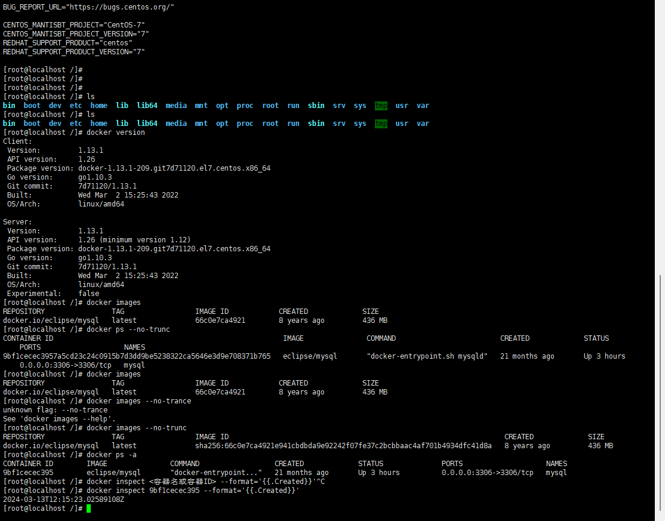Click the CENTOS_MANTISBT_PROJECT="CentOS-7" line

coord(74,25)
